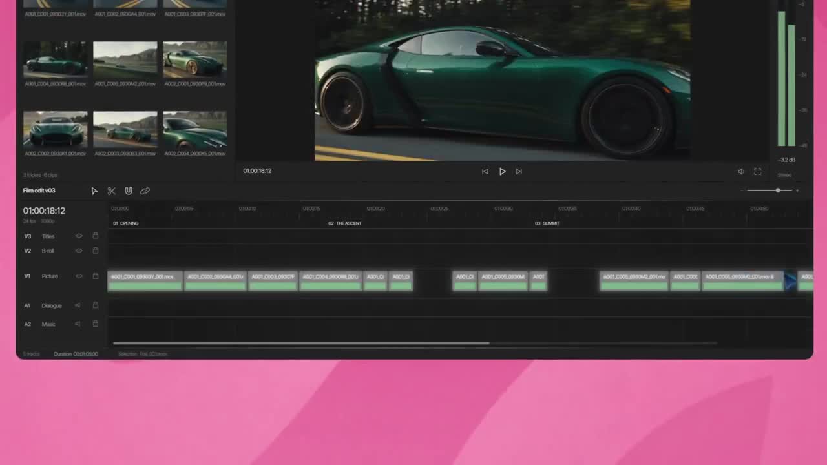827x465 pixels.
Task: Select the A002_C004 clip thumbnail
Action: 195,129
